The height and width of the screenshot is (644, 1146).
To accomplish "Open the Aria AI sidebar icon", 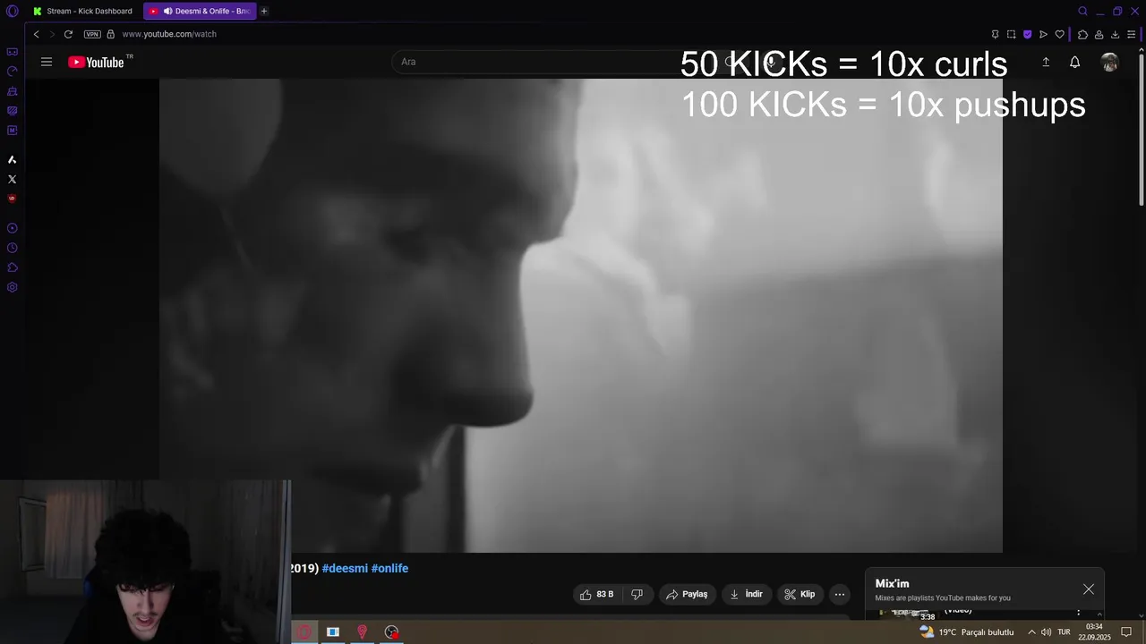I will [x=13, y=160].
